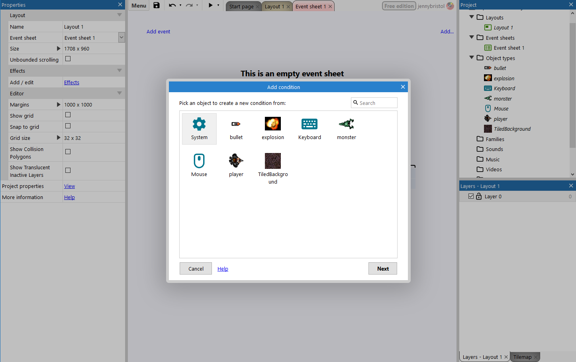Collapse the Object types folder
The image size is (576, 362).
(x=472, y=58)
